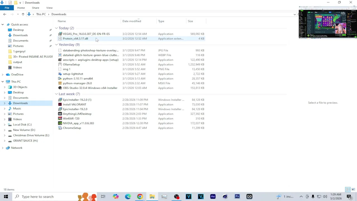This screenshot has width=357, height=201.
Task: Expand the 3D Objects tree node
Action: 4,87
